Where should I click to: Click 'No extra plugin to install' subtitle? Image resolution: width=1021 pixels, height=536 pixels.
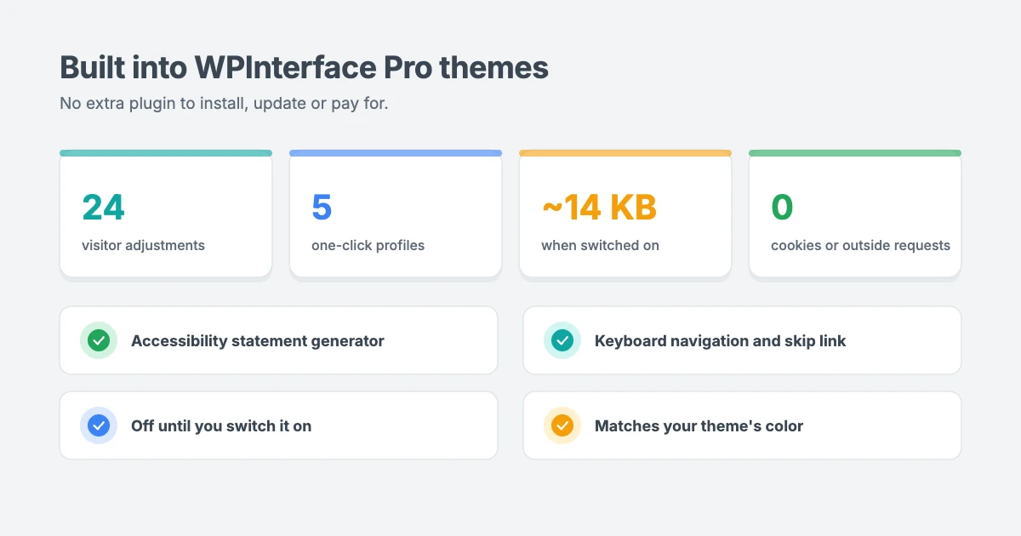click(x=224, y=103)
